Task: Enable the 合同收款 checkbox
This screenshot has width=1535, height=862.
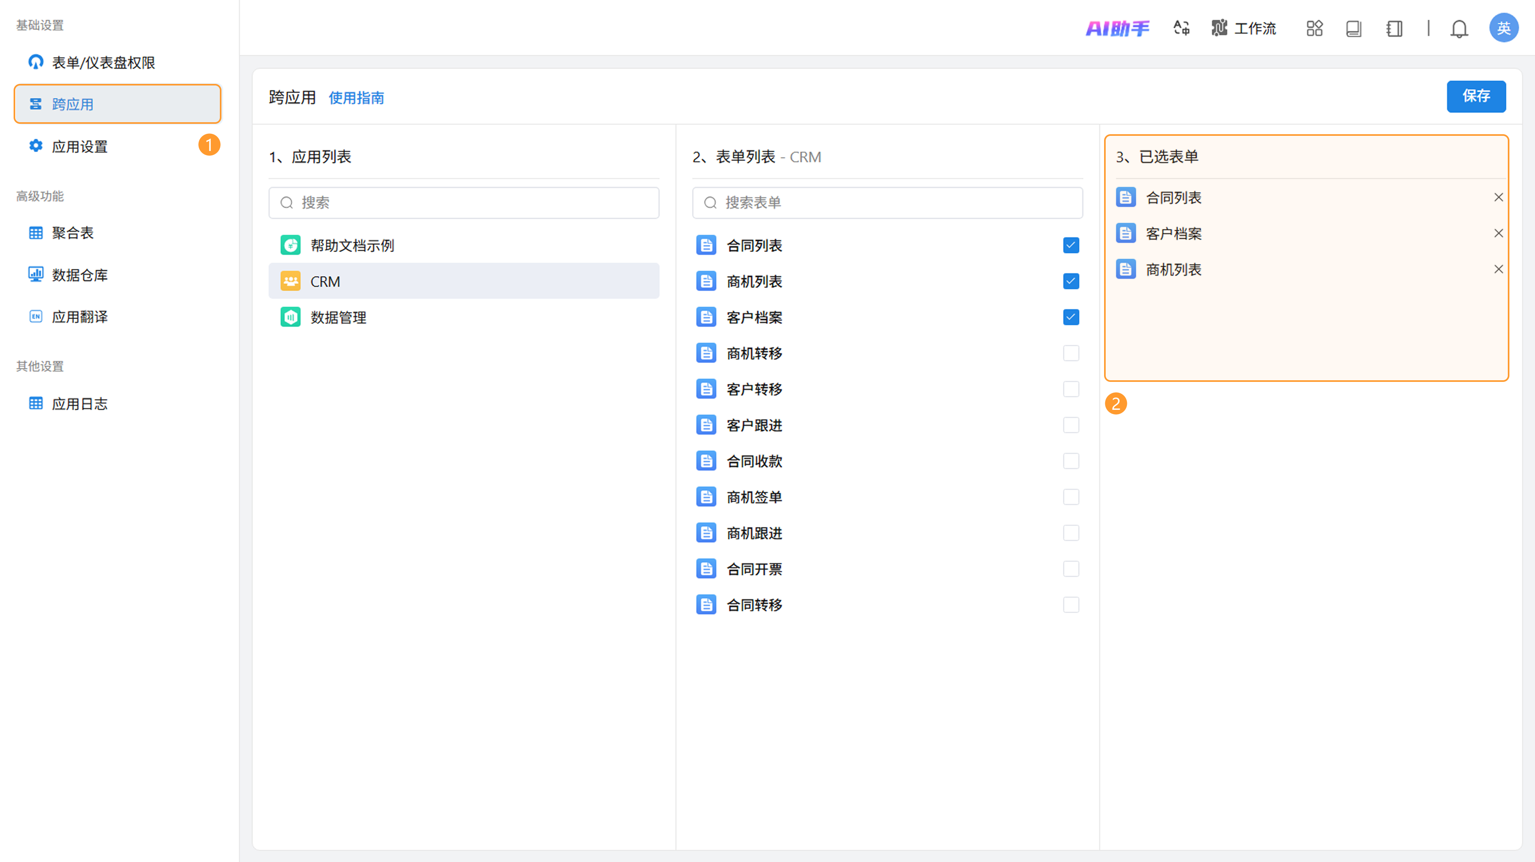Action: pos(1071,461)
